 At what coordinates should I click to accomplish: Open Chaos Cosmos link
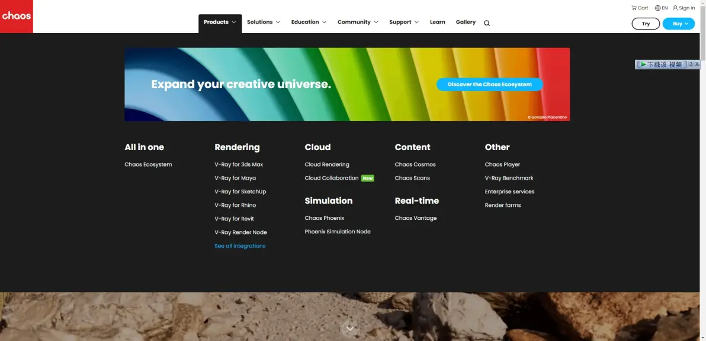[x=415, y=164]
